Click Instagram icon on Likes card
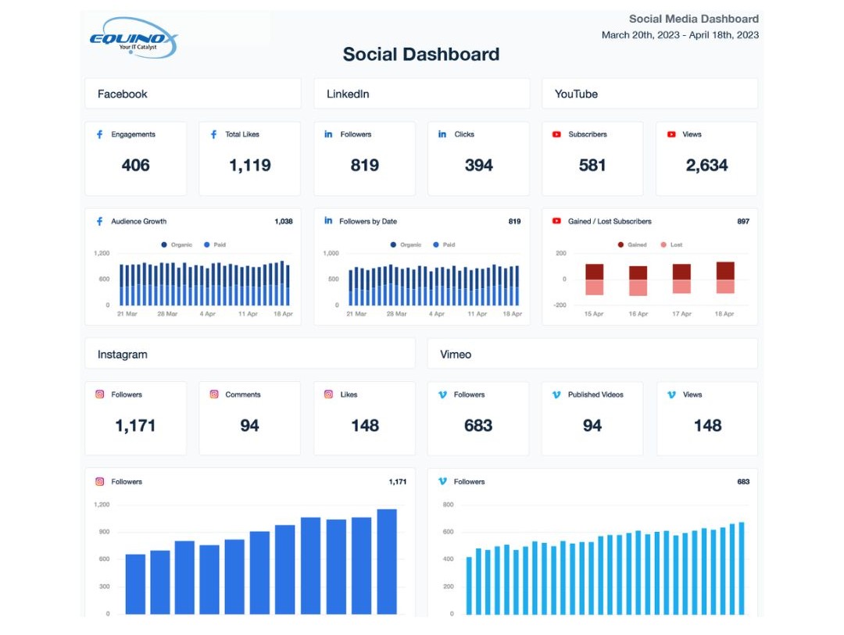 coord(328,394)
